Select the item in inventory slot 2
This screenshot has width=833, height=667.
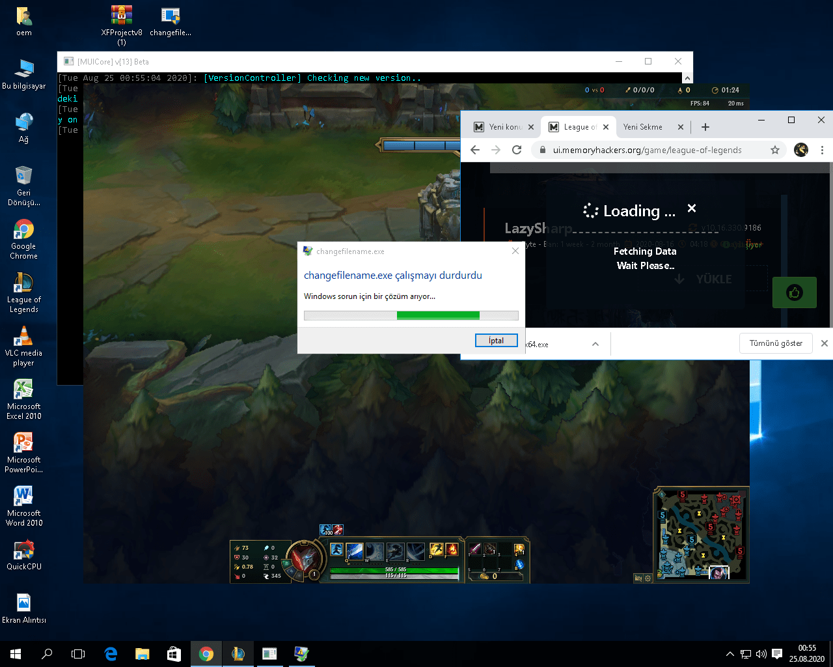[490, 549]
